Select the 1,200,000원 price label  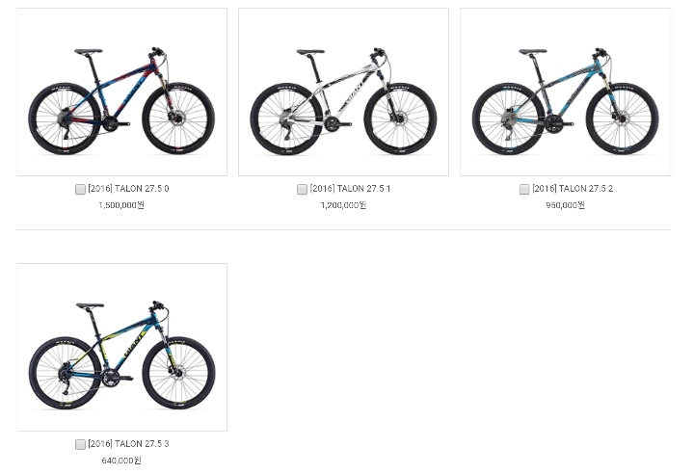[343, 205]
